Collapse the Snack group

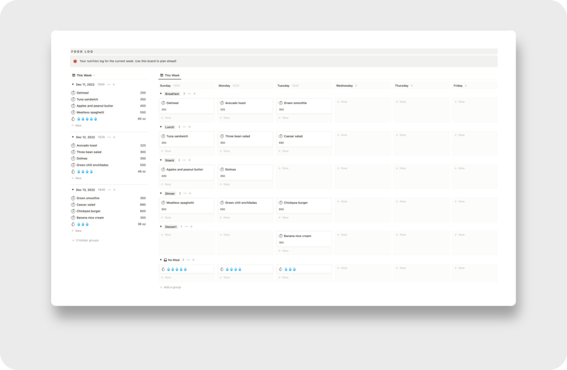(161, 160)
